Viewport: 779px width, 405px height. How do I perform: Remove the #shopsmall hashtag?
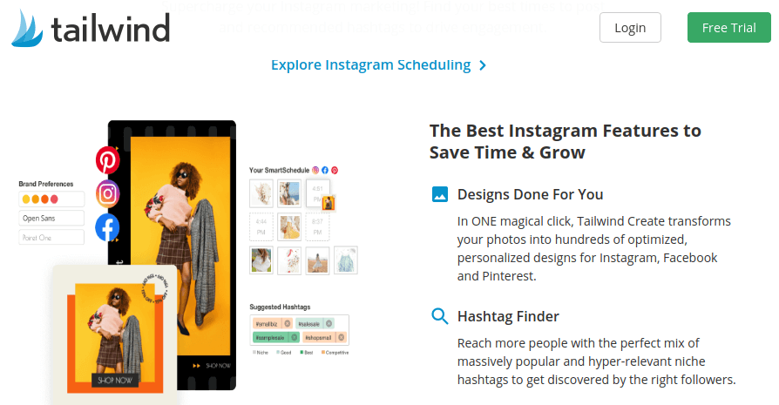tap(342, 338)
